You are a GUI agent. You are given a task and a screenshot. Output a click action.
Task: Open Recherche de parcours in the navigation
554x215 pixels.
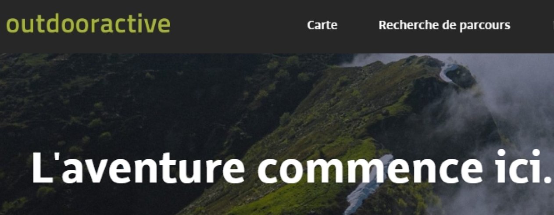coord(444,25)
